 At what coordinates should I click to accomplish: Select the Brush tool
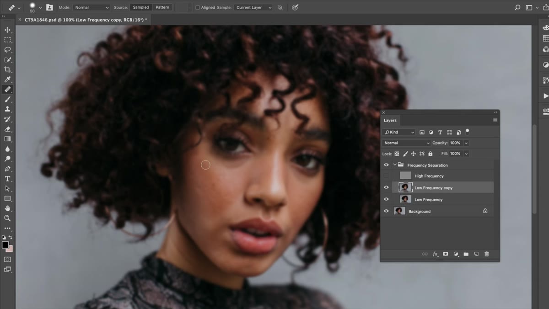(7, 99)
